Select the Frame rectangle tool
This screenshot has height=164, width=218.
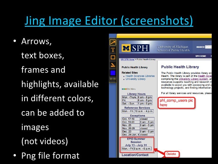(x=113, y=57)
